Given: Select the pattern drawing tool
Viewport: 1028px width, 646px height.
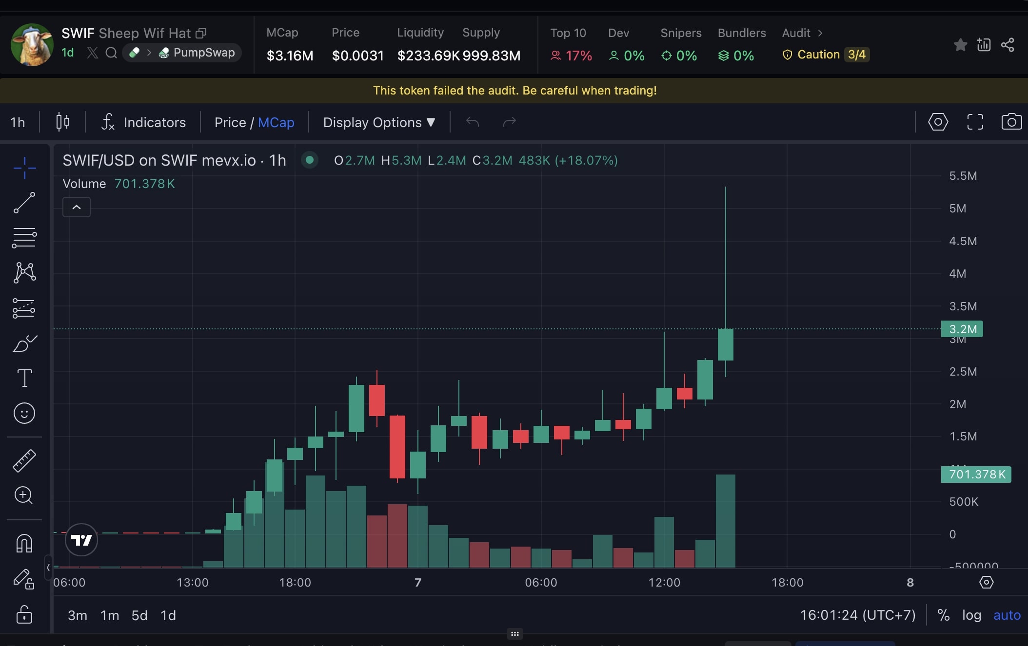Looking at the screenshot, I should pos(24,273).
